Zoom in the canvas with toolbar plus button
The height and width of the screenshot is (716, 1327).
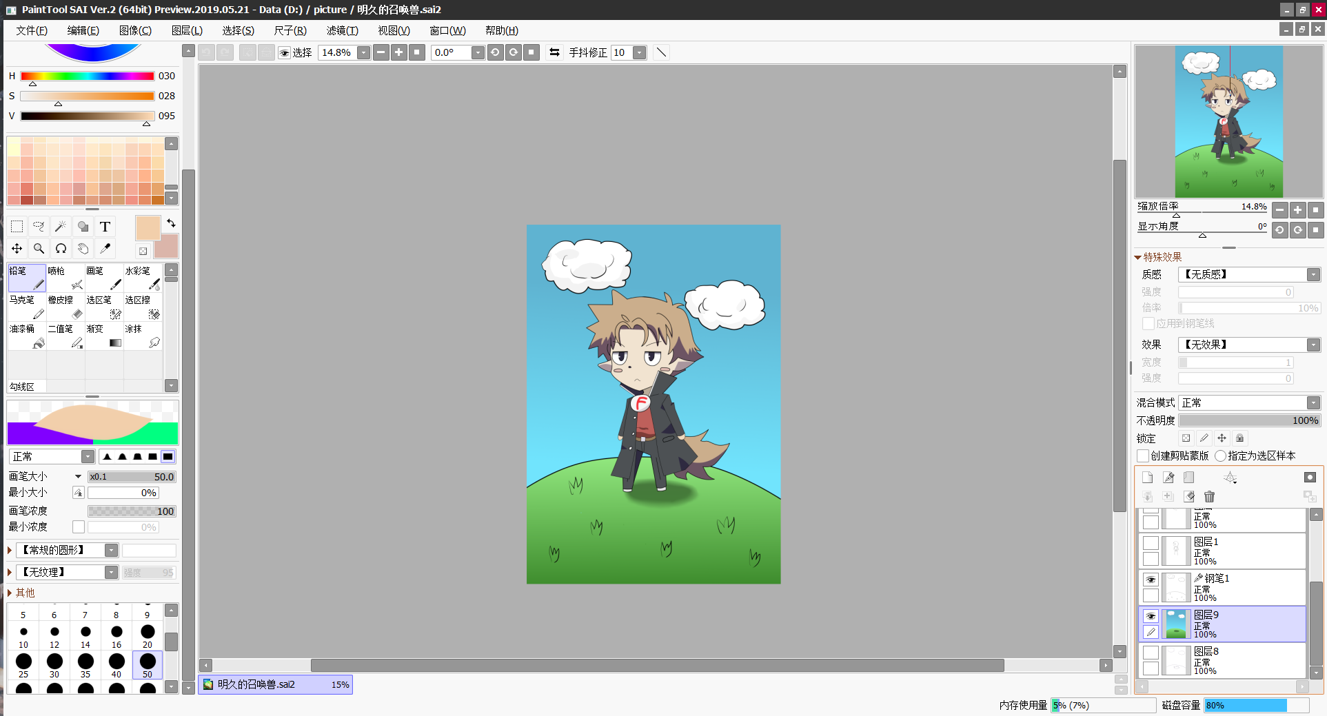[399, 52]
